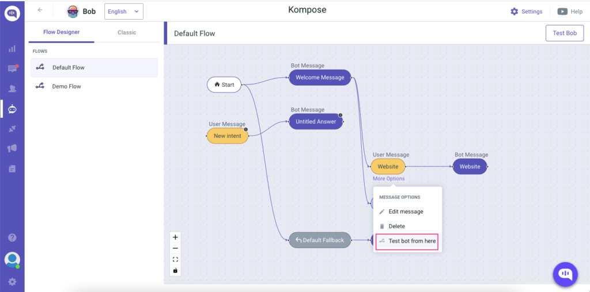This screenshot has width=590, height=292.
Task: Open Settings link in header
Action: point(532,11)
